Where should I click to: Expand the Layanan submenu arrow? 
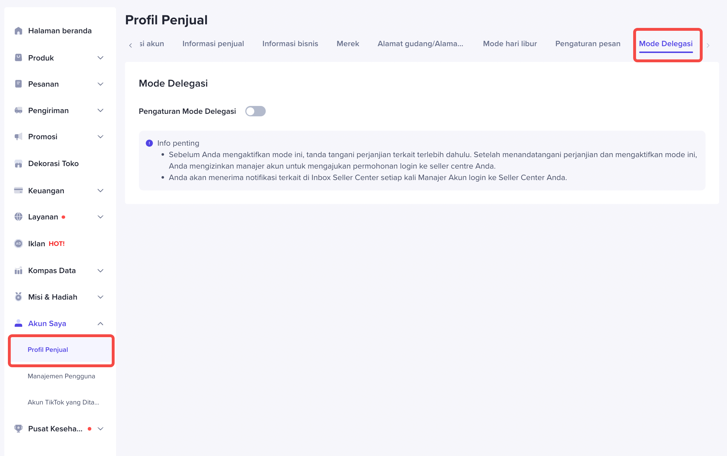point(101,217)
